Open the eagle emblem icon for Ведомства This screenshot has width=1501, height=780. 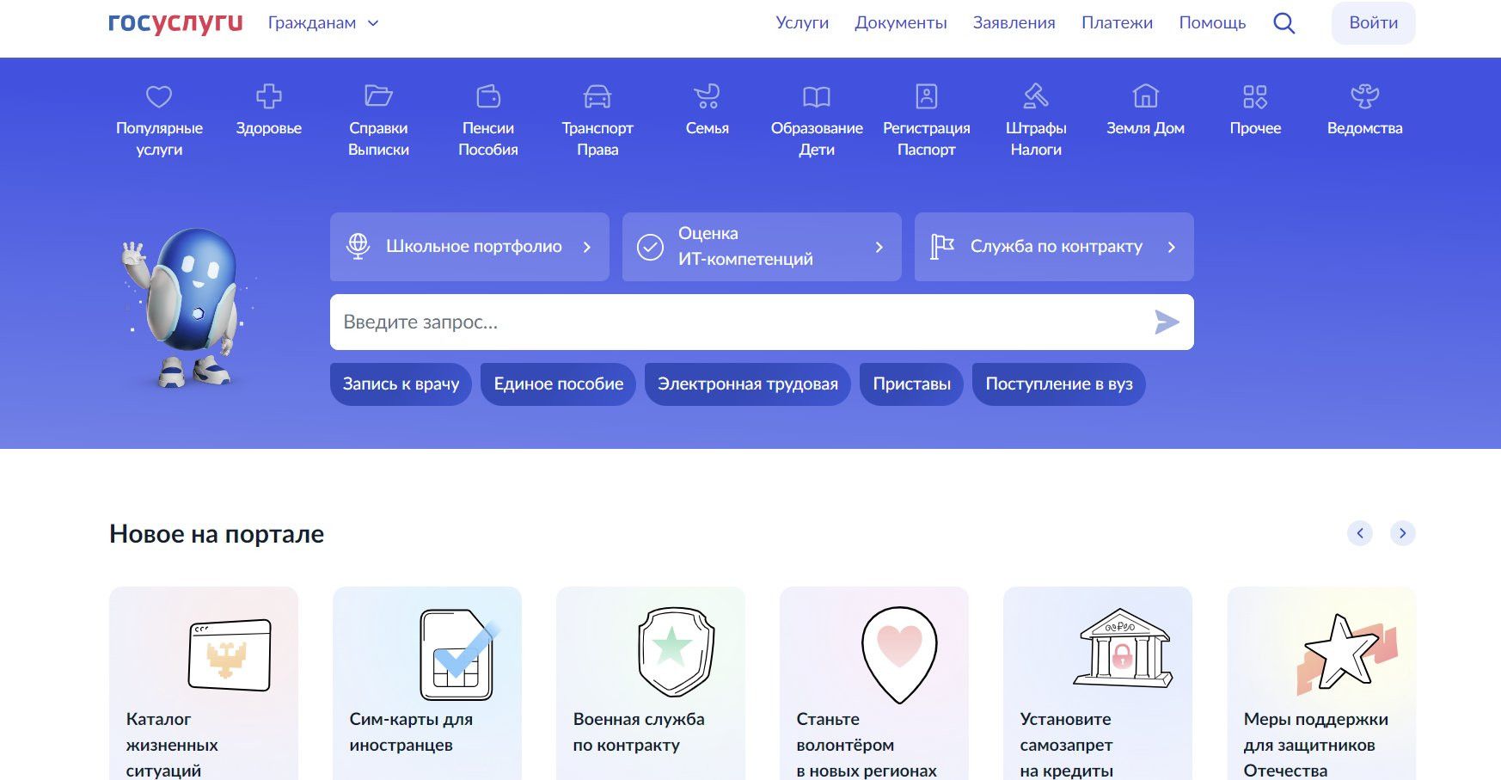[x=1364, y=96]
